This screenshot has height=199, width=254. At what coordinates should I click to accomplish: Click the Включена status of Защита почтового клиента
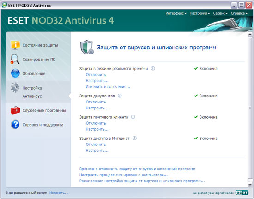pyautogui.click(x=208, y=117)
